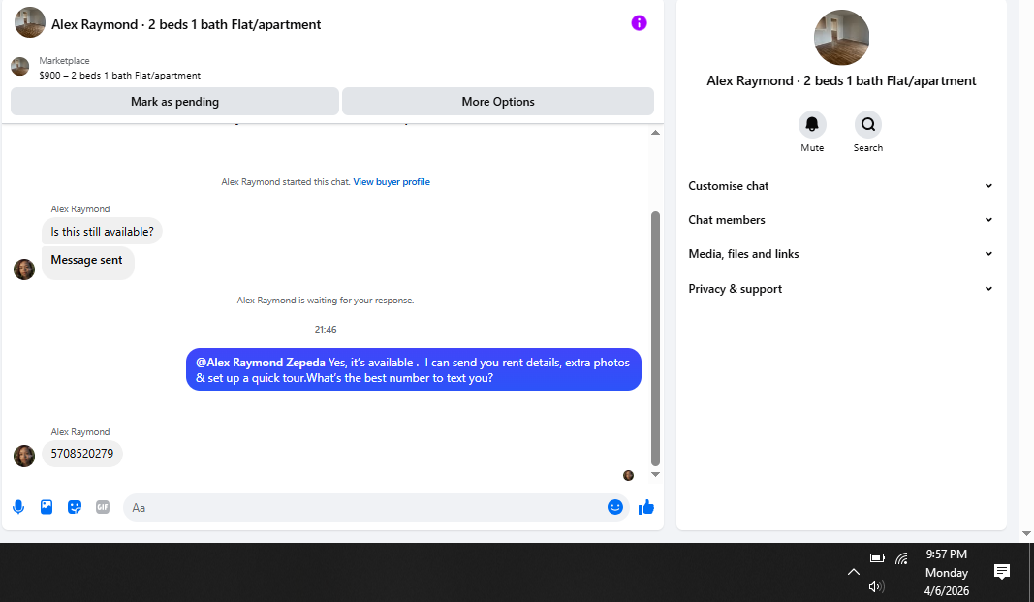Click the chat scroll up arrow
The width and height of the screenshot is (1034, 602).
(x=655, y=133)
